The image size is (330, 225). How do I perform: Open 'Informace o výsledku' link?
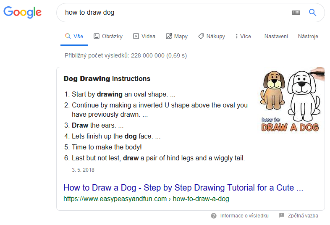(244, 216)
